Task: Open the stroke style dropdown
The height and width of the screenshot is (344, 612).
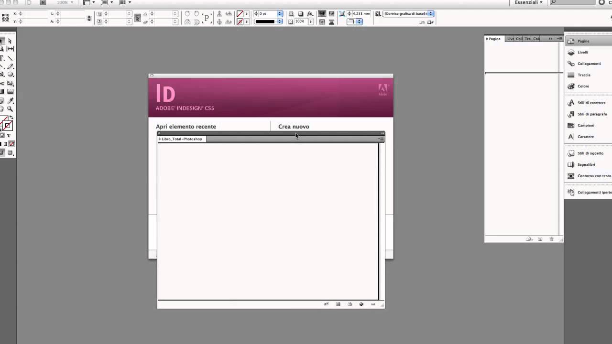Action: [280, 21]
